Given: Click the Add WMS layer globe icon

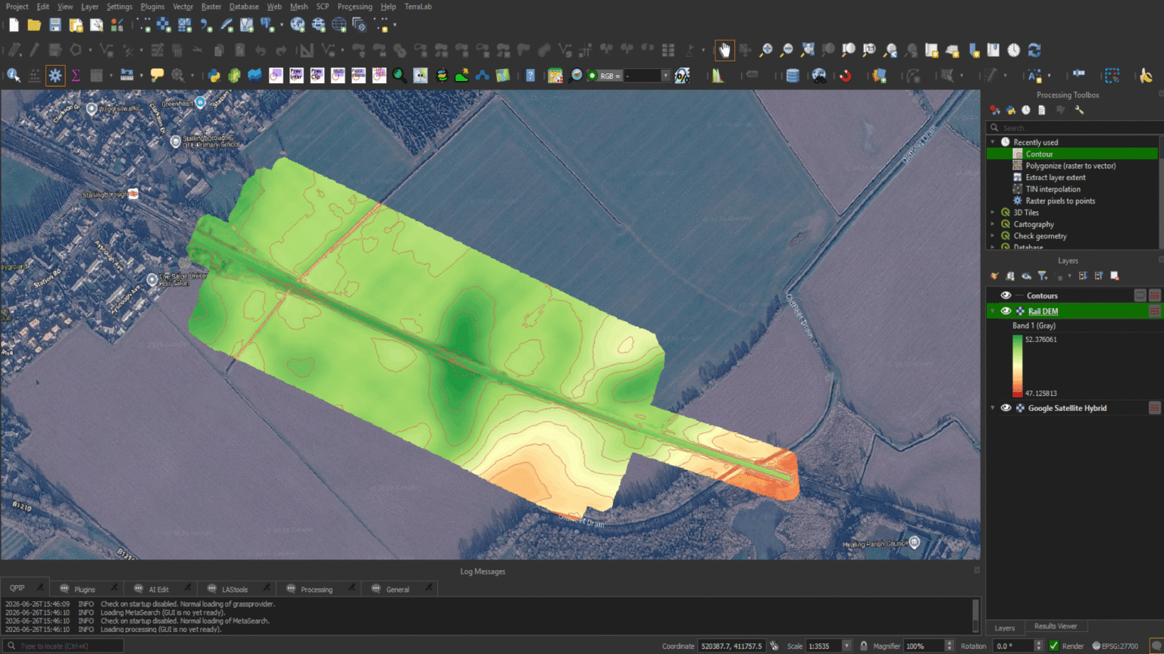Looking at the screenshot, I should coord(298,25).
